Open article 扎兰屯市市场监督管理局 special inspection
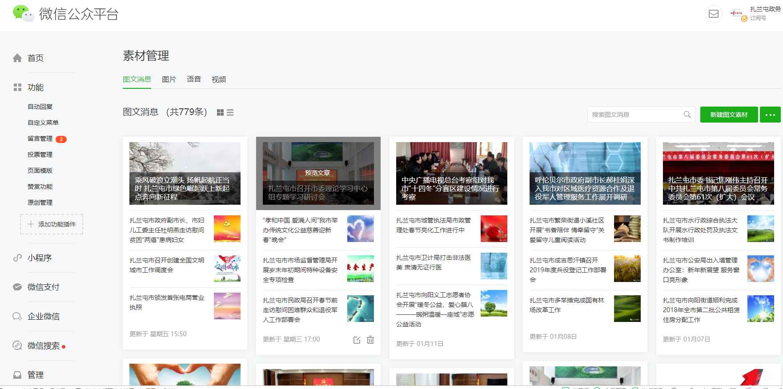This screenshot has width=783, height=389. [x=300, y=270]
